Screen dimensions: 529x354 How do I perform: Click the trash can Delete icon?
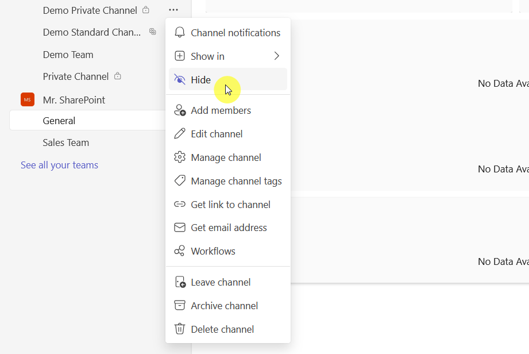coord(179,329)
